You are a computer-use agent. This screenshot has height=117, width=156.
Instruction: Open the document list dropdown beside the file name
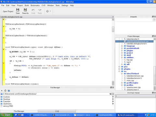pyautogui.click(x=113, y=17)
